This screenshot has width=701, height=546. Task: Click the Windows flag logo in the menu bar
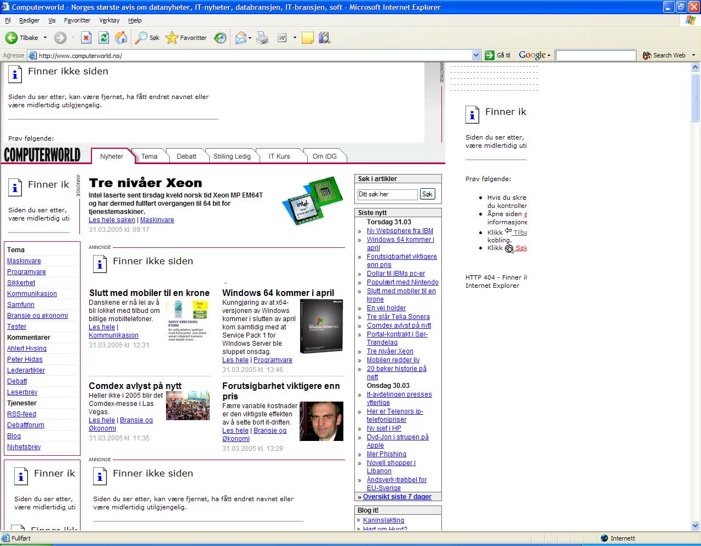[691, 20]
